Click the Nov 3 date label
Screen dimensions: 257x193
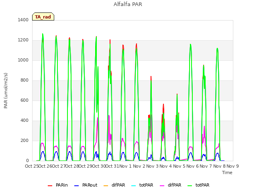[153, 166]
